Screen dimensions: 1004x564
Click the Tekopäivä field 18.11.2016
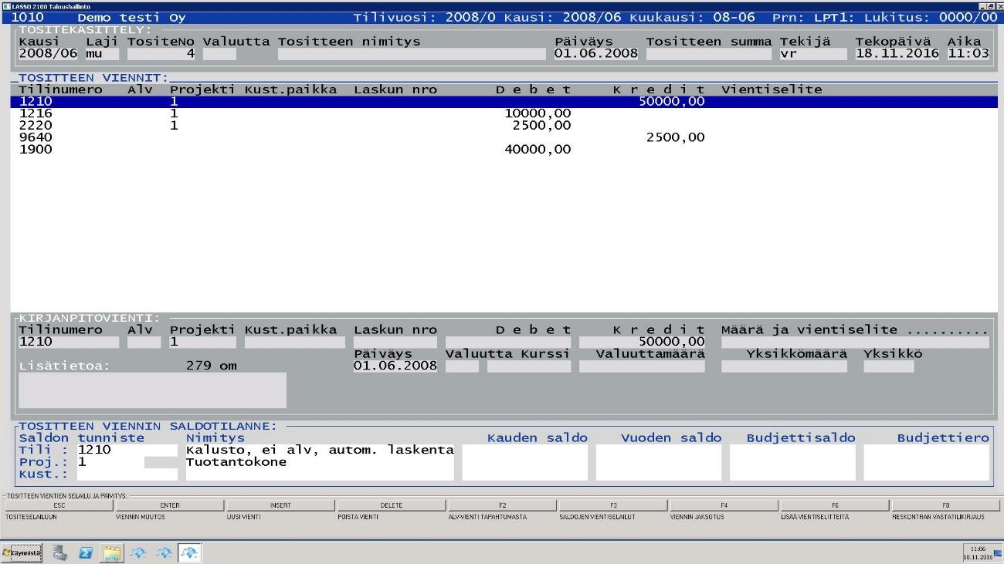pyautogui.click(x=897, y=54)
